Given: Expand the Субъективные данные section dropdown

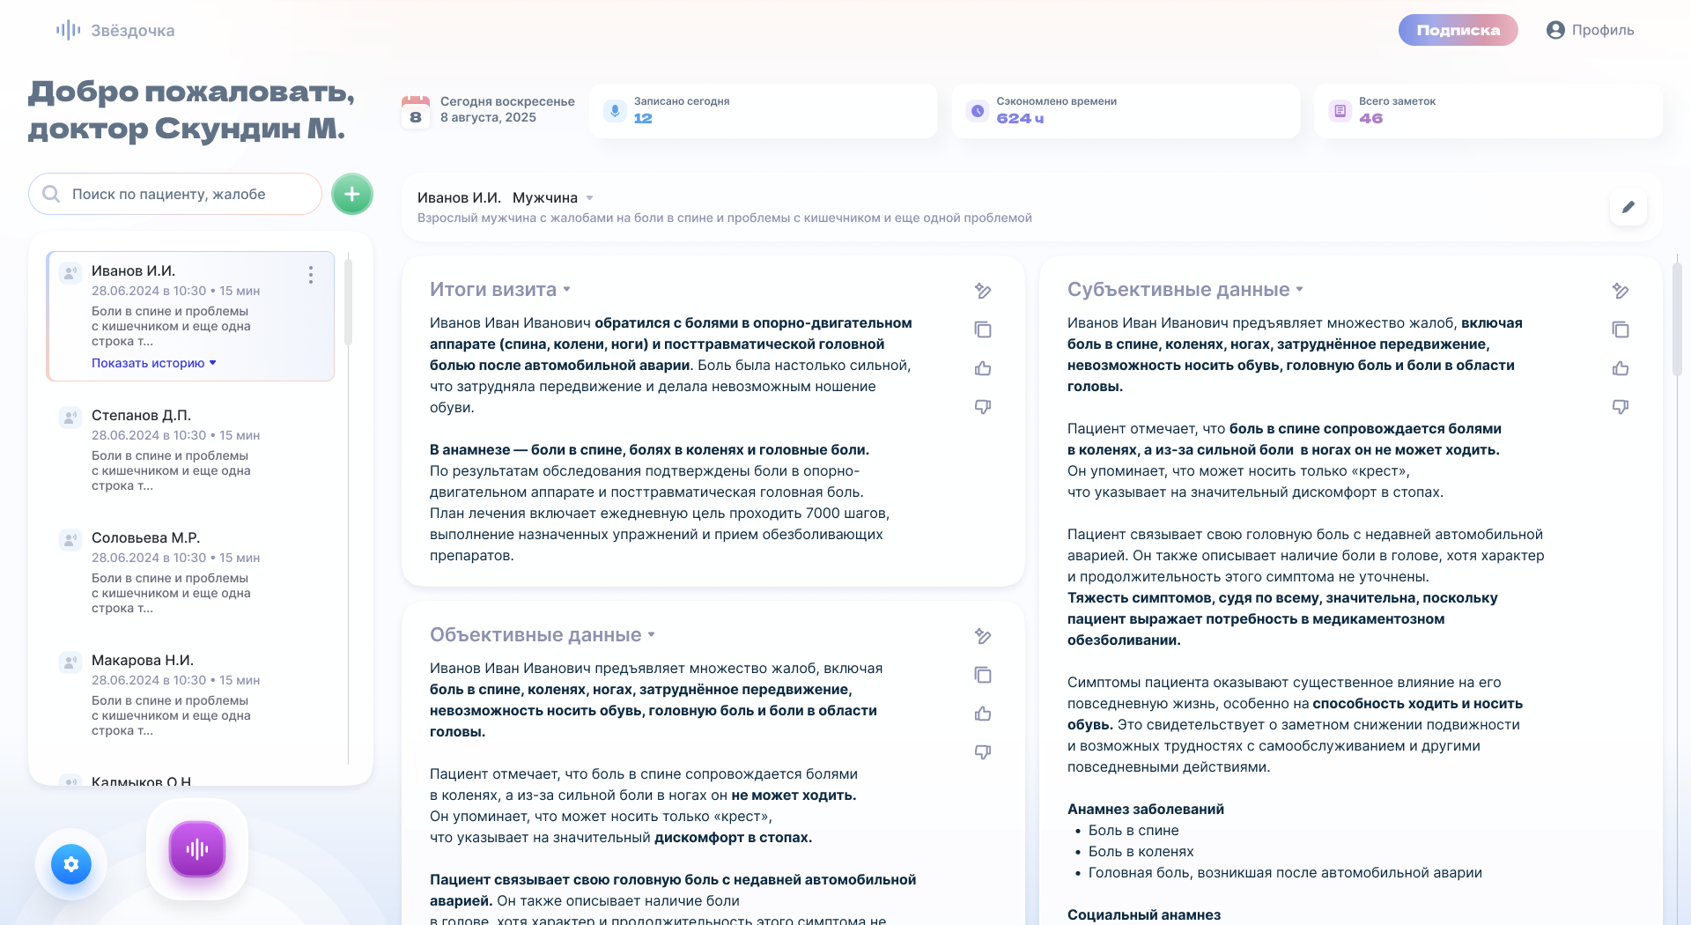Looking at the screenshot, I should pyautogui.click(x=1300, y=289).
